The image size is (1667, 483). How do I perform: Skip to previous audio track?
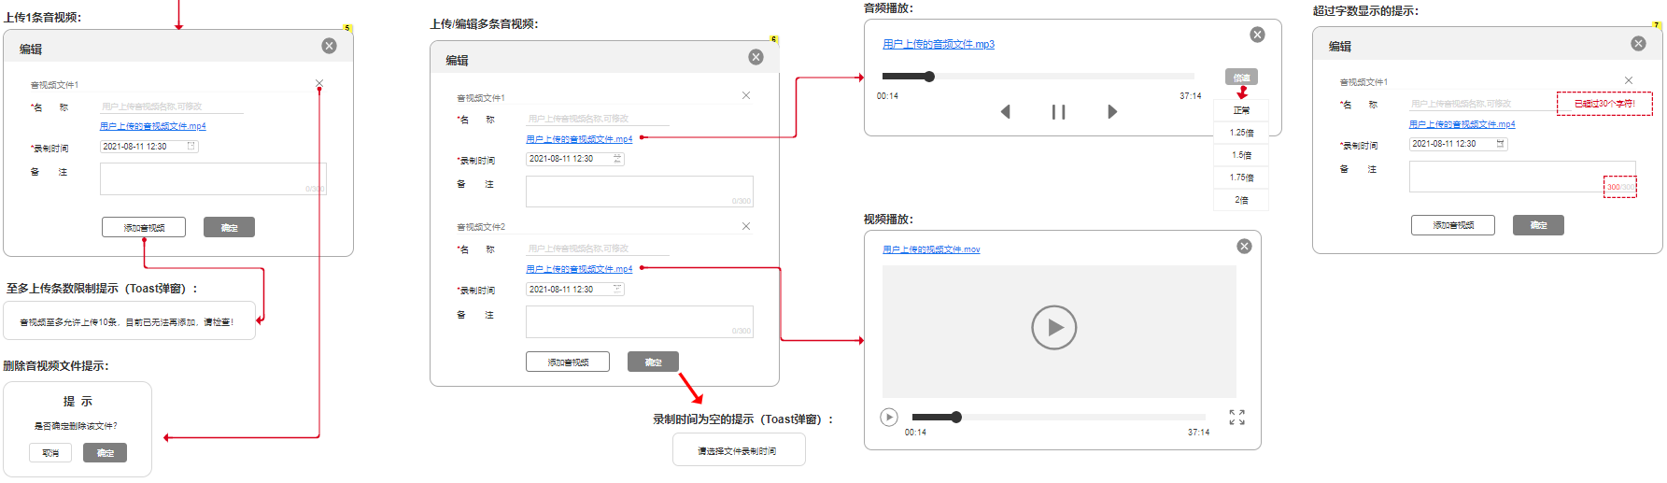[1005, 111]
